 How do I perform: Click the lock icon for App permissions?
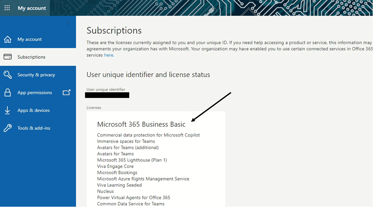(8, 92)
